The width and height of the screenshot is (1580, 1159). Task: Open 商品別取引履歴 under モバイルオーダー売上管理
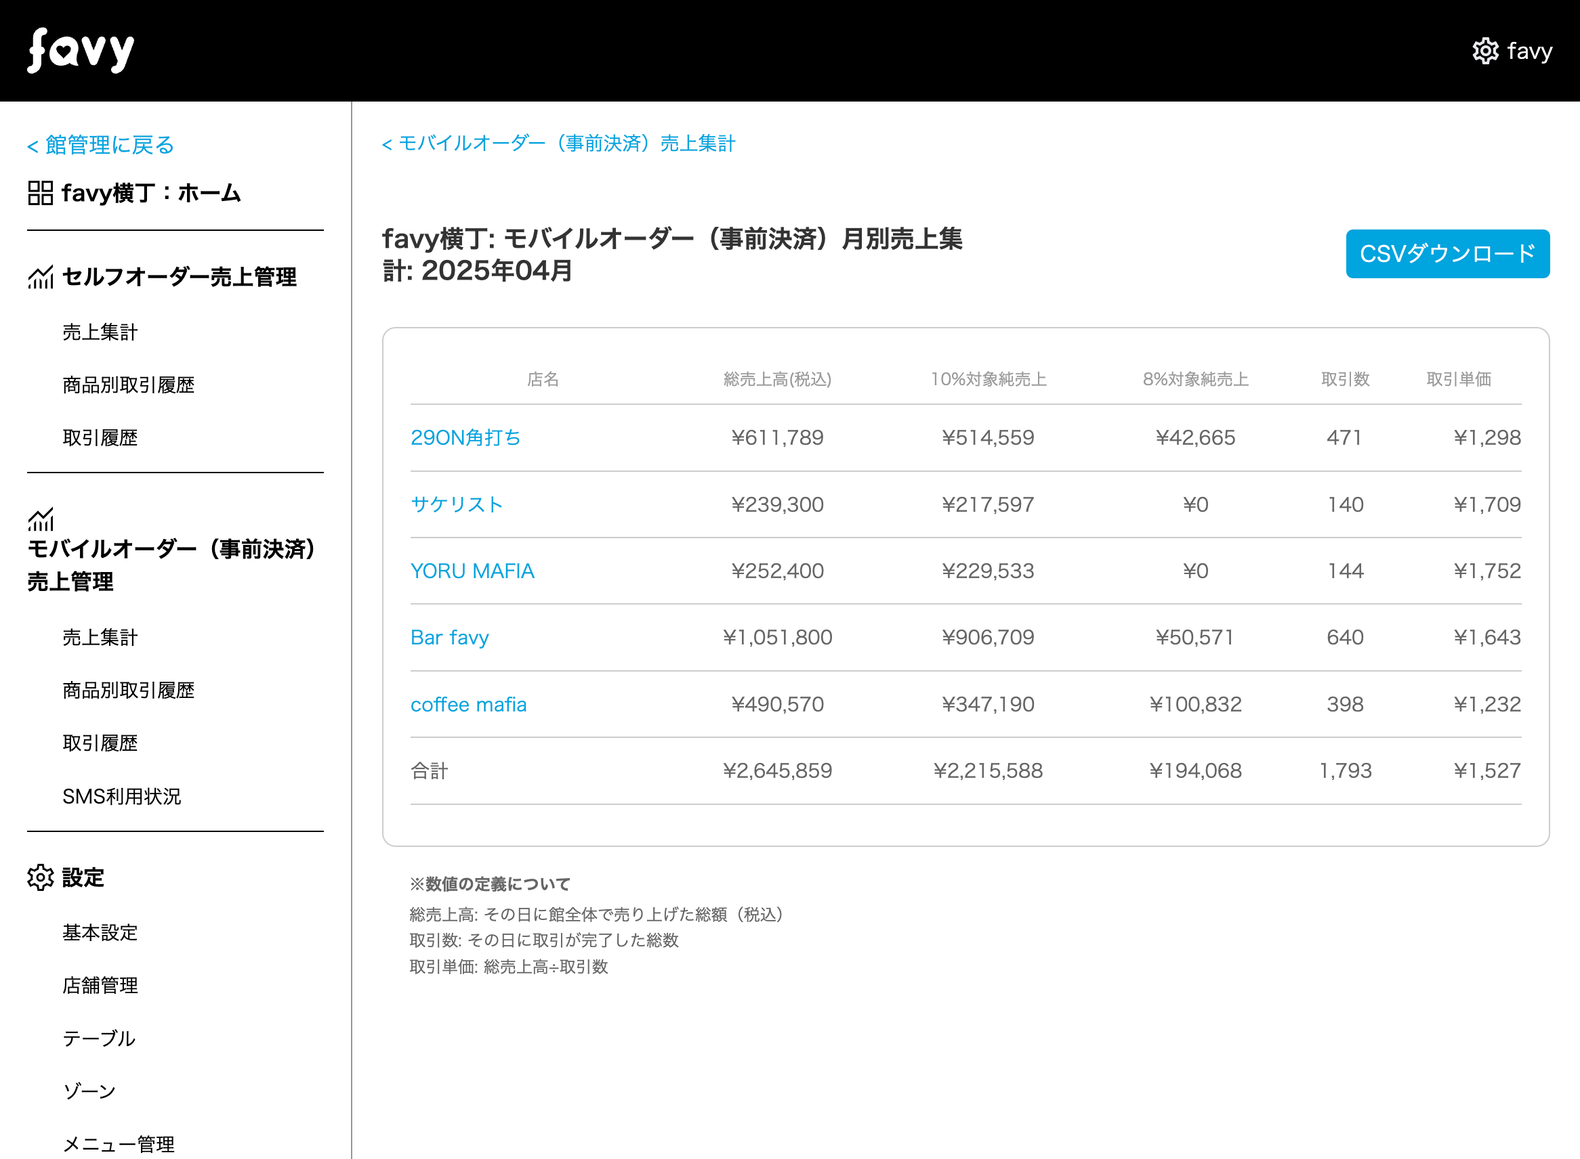click(129, 691)
